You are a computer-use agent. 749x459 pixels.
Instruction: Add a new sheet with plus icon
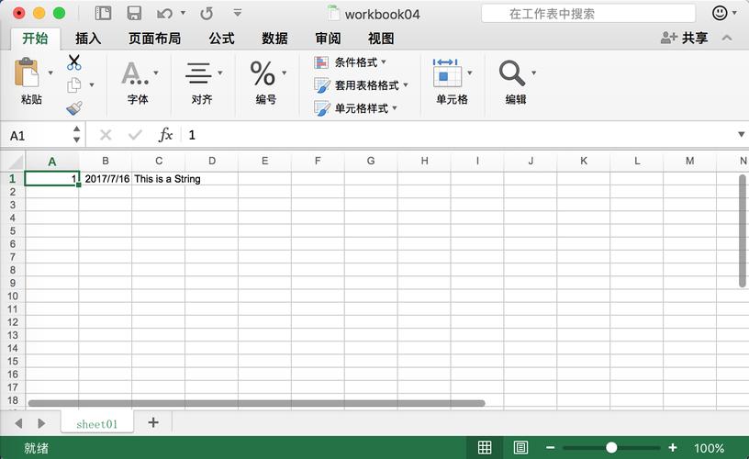click(x=153, y=422)
